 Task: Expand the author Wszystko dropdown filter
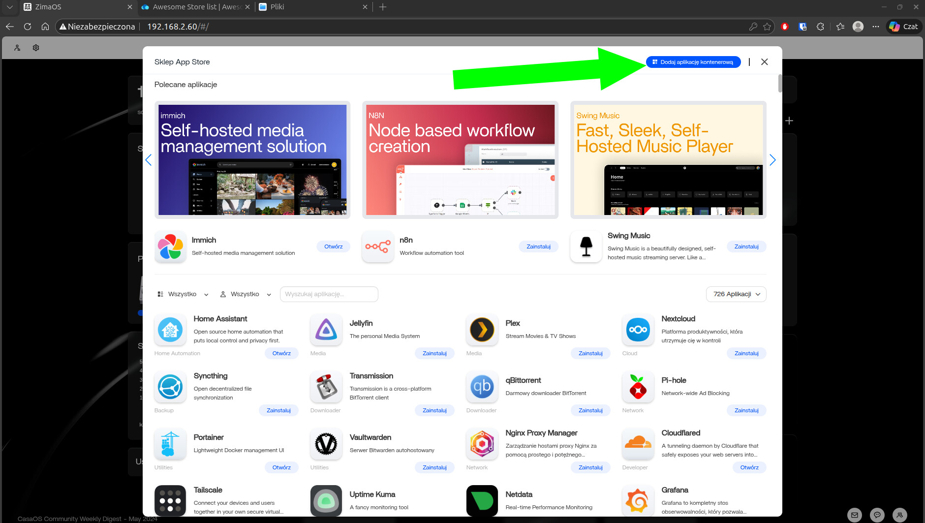[246, 294]
